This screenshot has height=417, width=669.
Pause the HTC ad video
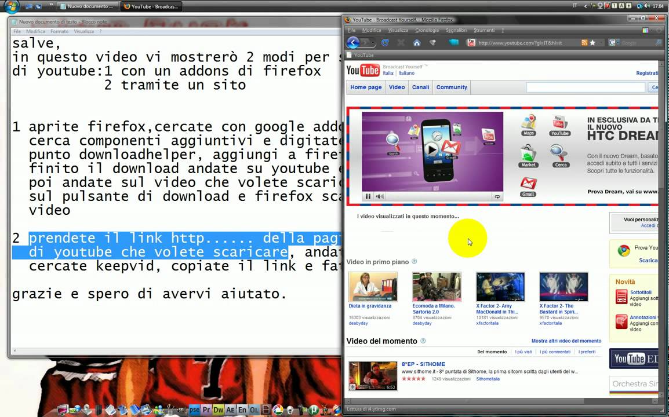[x=368, y=196]
